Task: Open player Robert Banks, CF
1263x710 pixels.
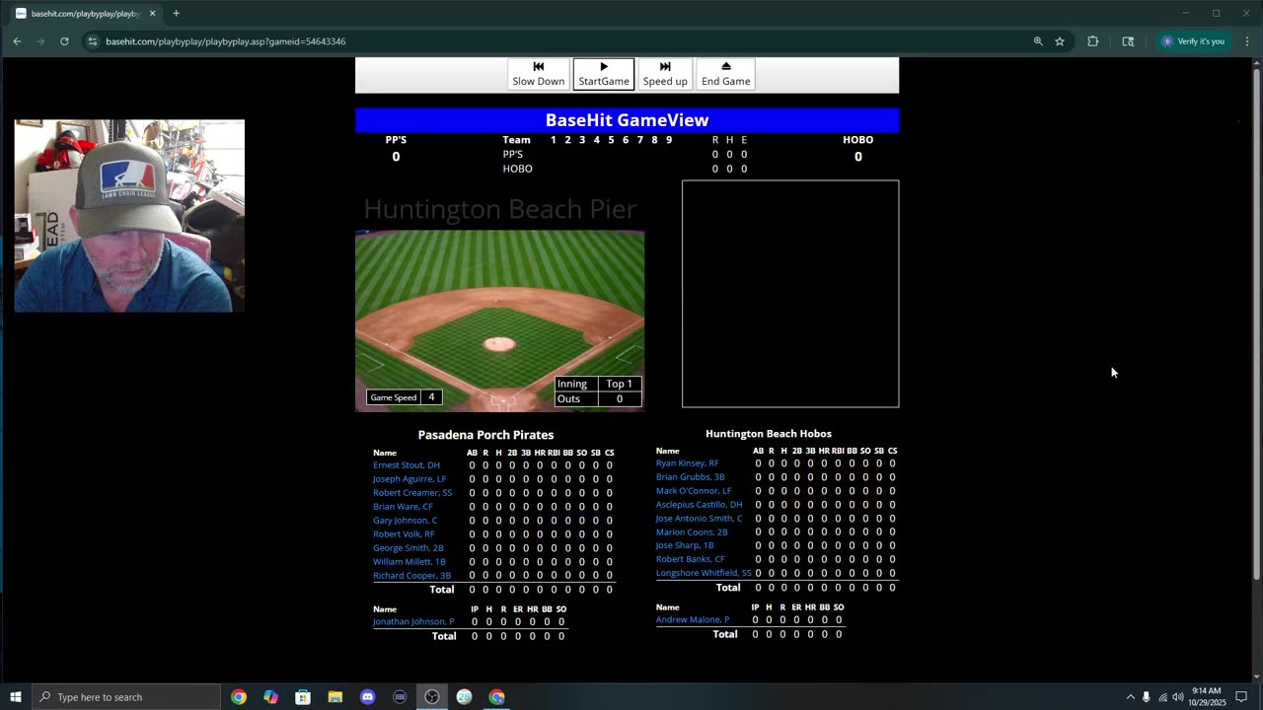Action: pos(690,559)
